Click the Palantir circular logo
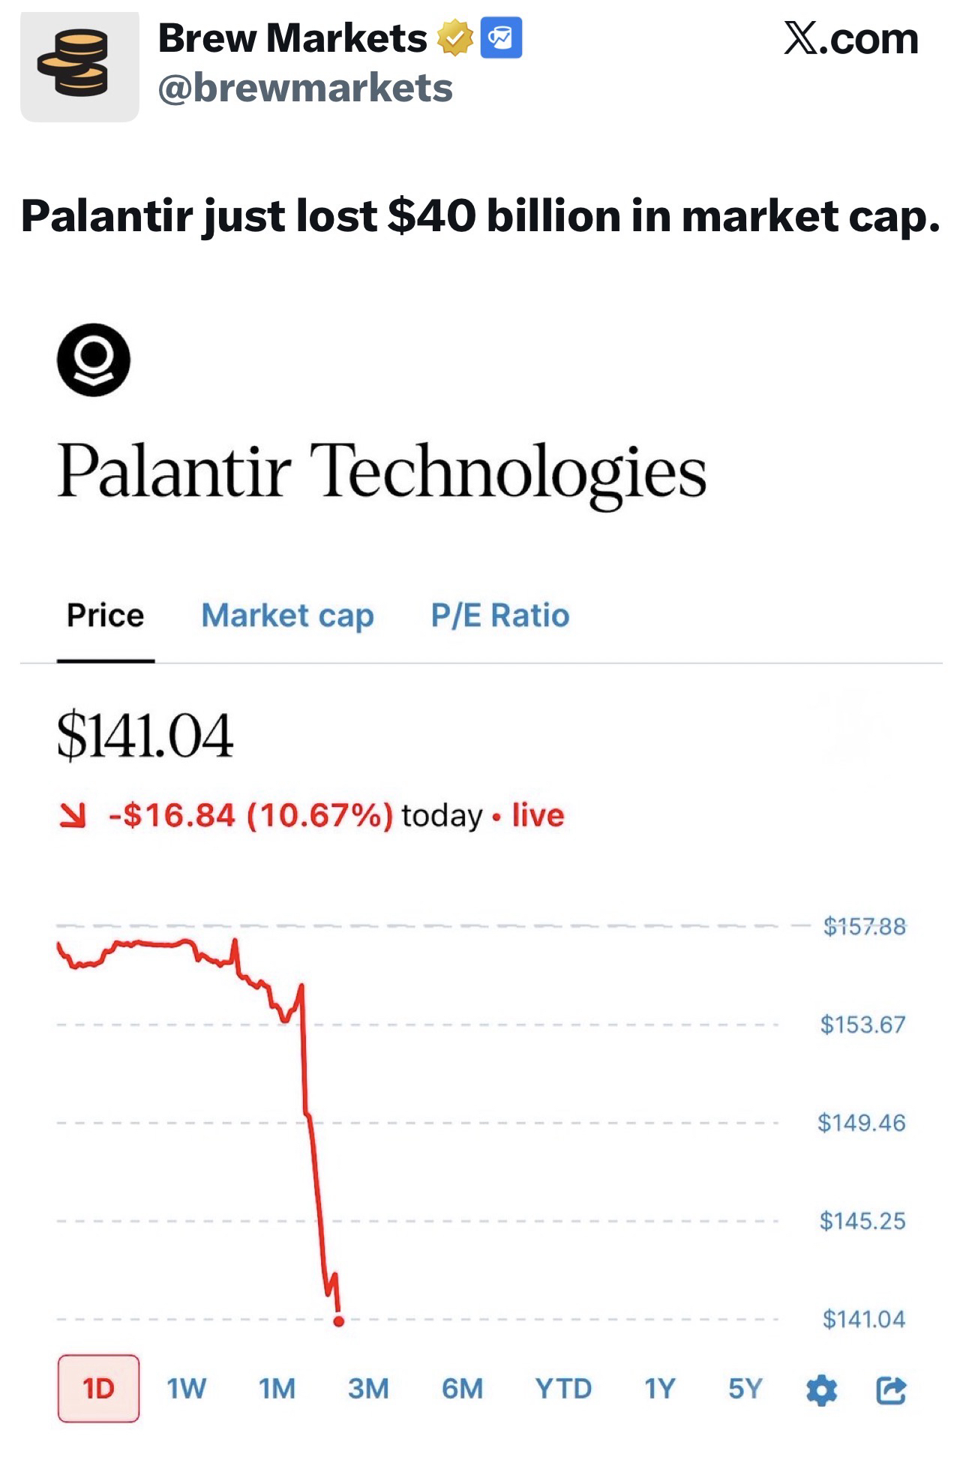The width and height of the screenshot is (963, 1457). coord(94,360)
